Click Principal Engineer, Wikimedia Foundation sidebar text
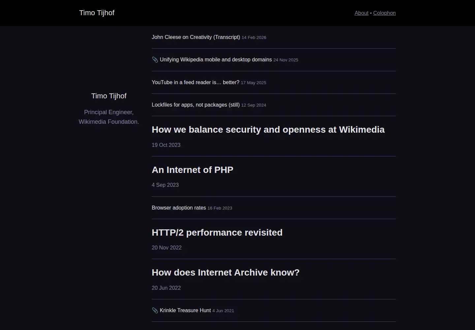 (109, 117)
